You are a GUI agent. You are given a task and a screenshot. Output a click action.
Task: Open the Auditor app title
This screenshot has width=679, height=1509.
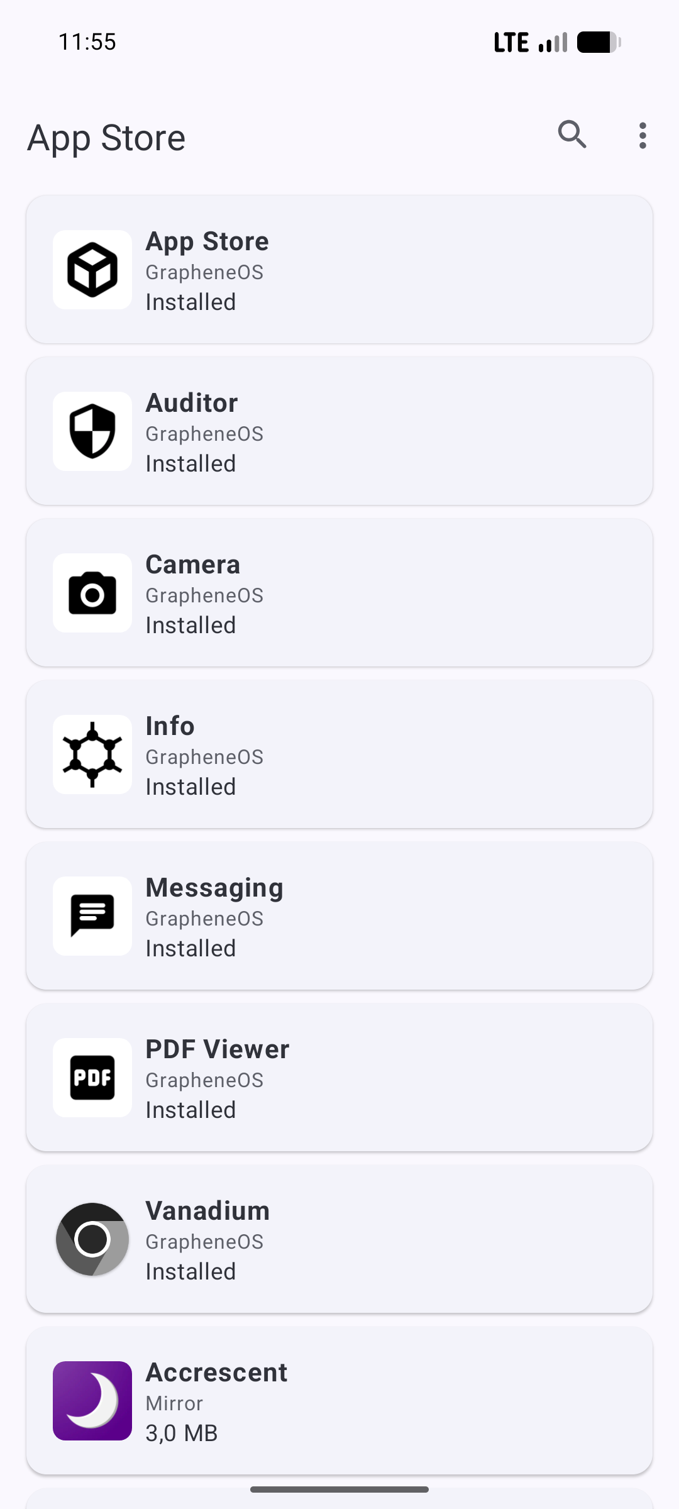[x=192, y=403]
